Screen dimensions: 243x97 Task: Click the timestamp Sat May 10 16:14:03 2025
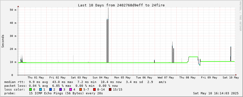(216, 93)
